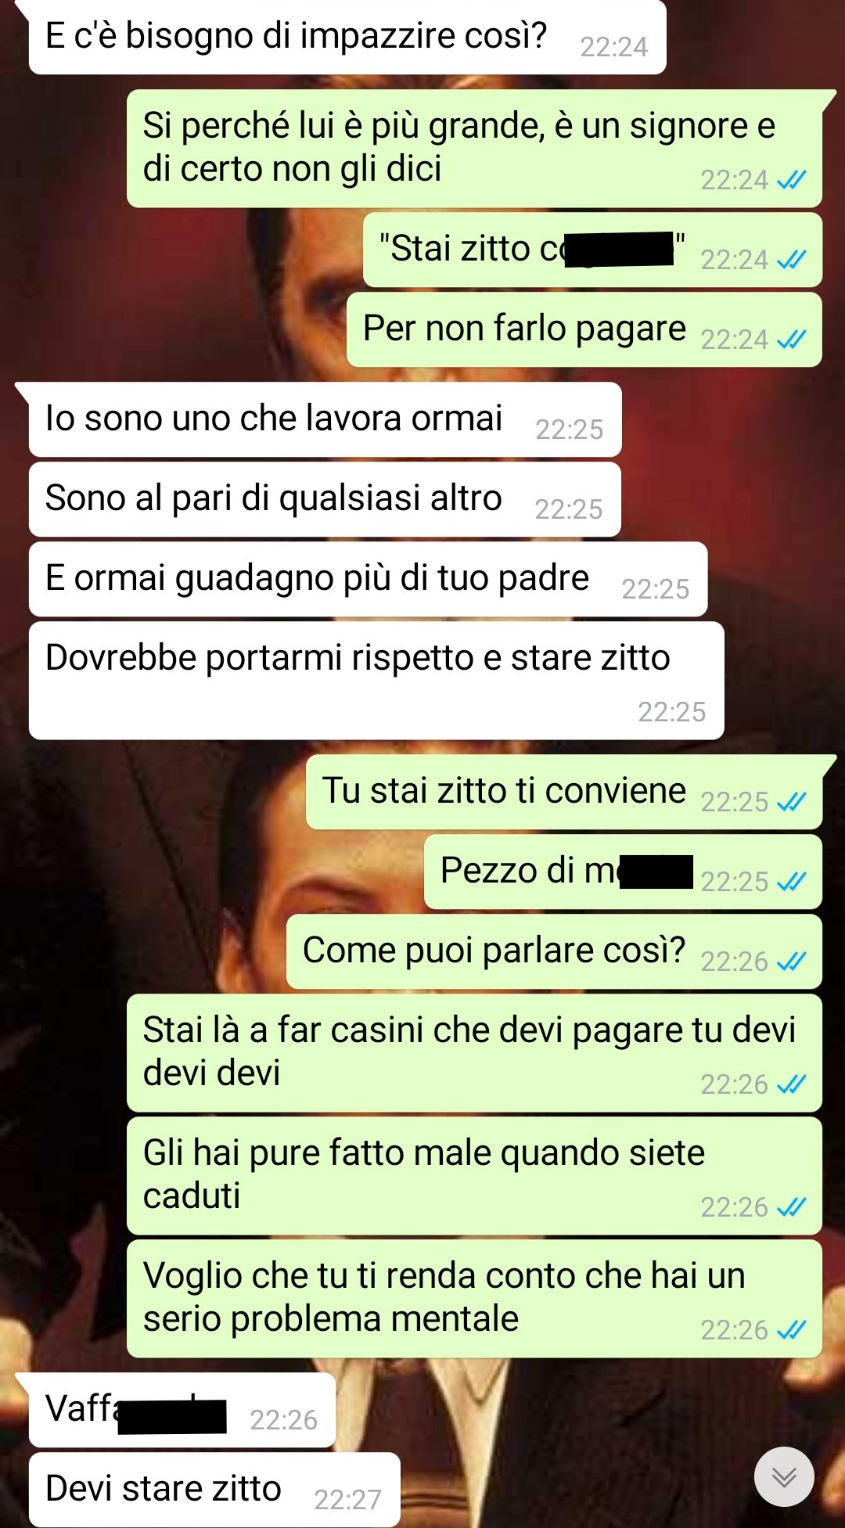
Task: Tap blue ticks on 'Tu stai zitto ti conviene'
Action: [x=791, y=801]
